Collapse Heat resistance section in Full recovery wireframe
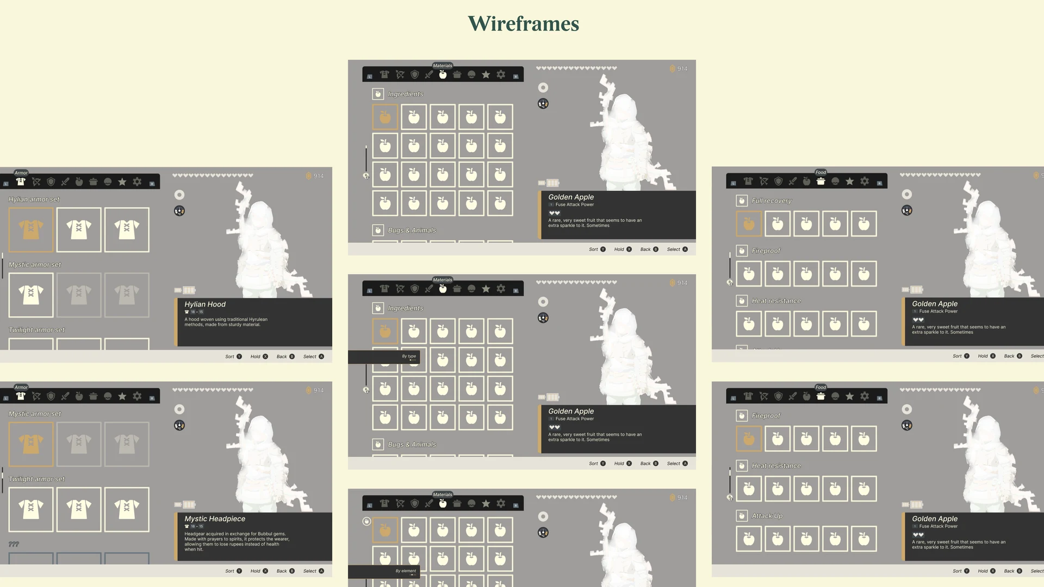Screen dimensions: 1044x587 [x=742, y=301]
